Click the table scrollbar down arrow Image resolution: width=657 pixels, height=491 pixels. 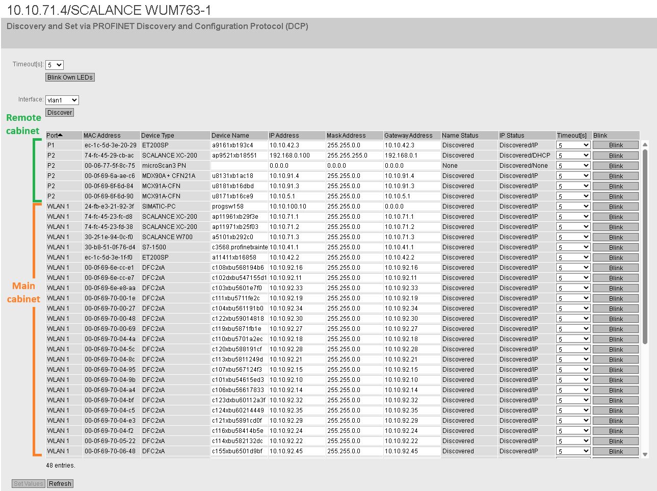(x=645, y=454)
